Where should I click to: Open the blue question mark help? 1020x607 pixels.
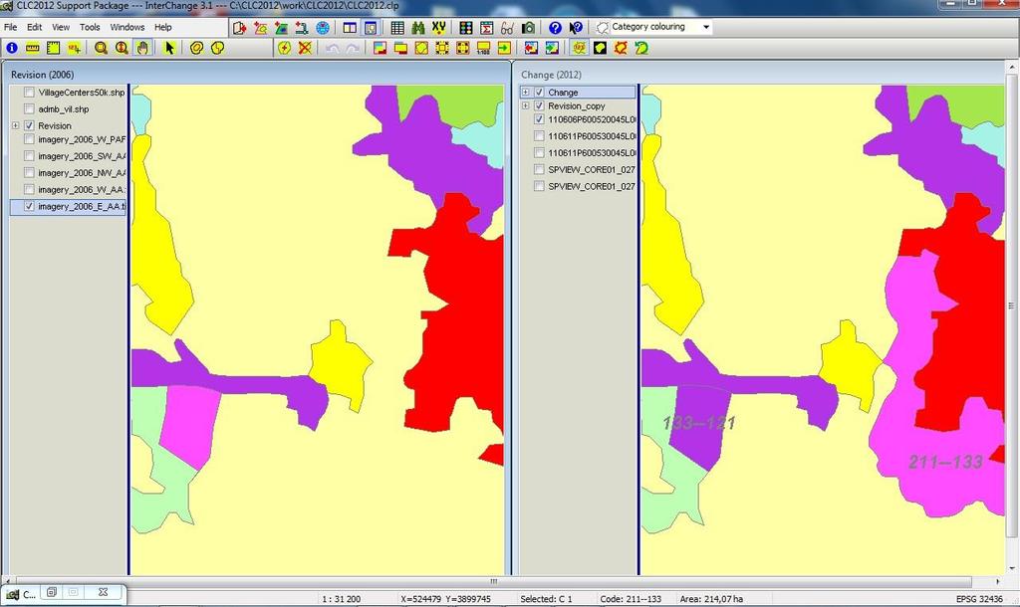[555, 28]
